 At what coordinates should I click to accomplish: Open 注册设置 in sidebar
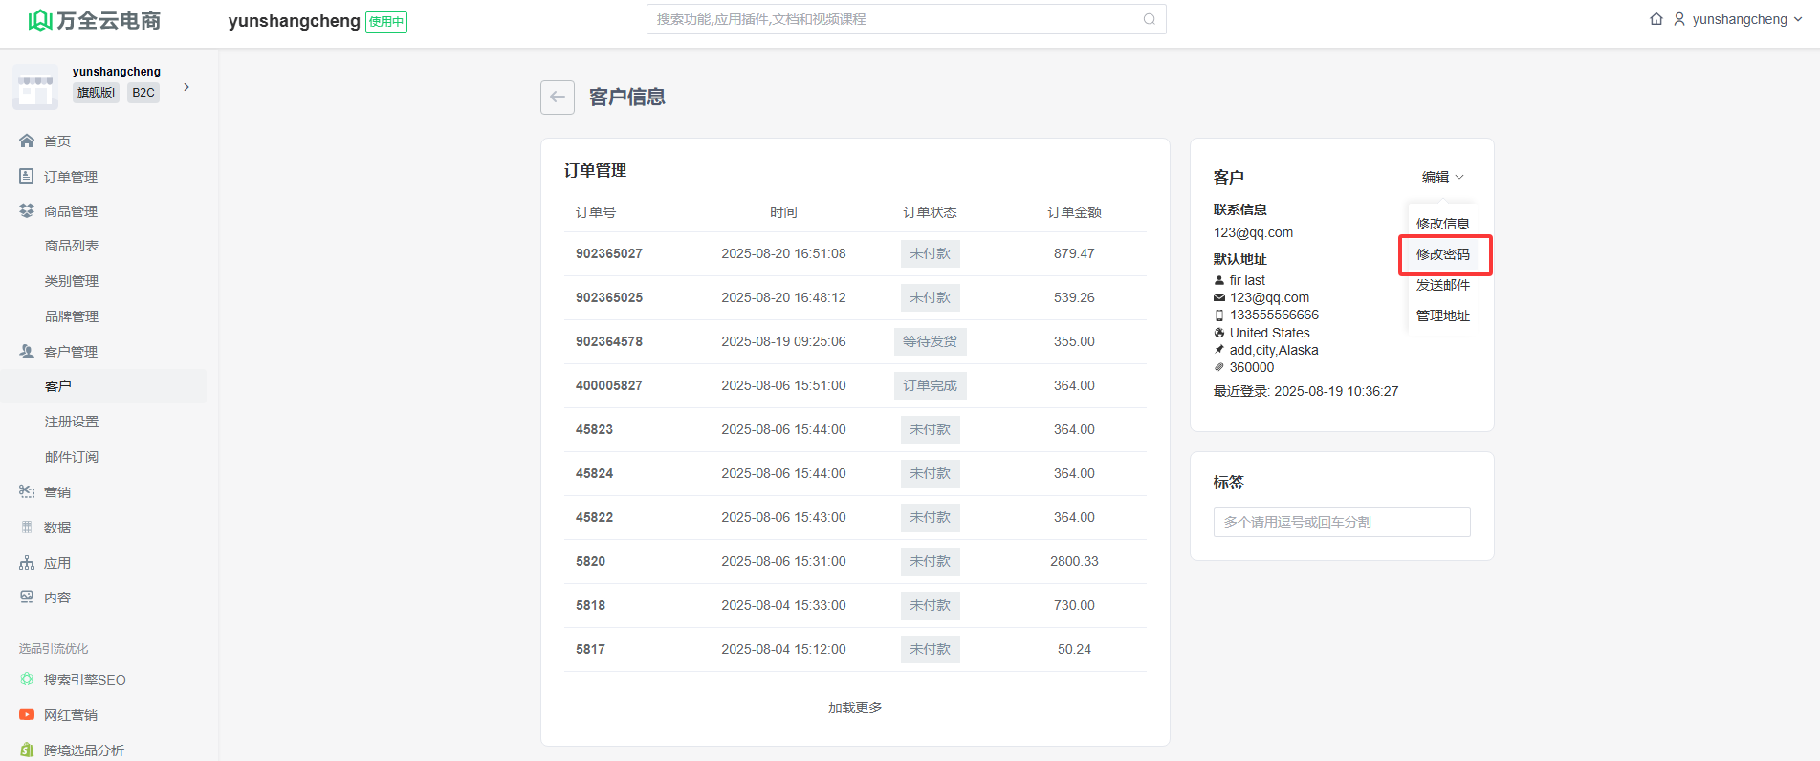coord(72,422)
